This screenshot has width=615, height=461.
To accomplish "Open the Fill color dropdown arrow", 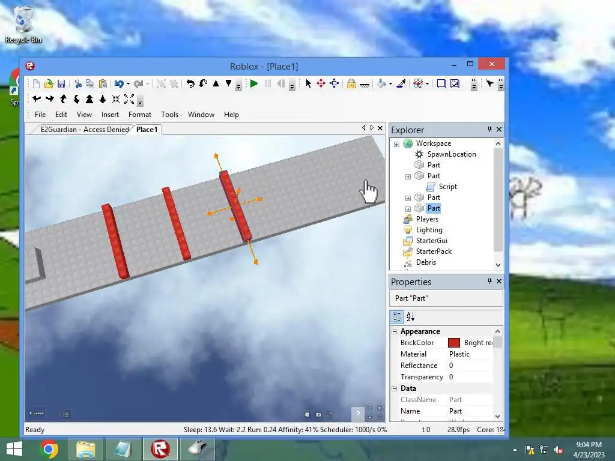I will point(390,84).
